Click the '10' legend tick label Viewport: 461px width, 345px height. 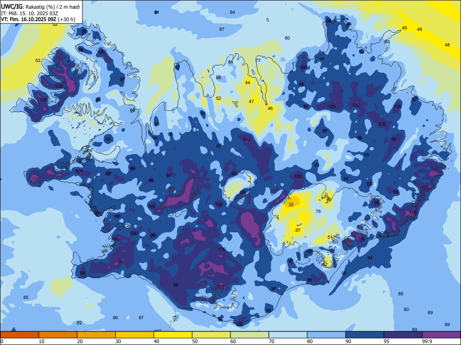pos(41,341)
